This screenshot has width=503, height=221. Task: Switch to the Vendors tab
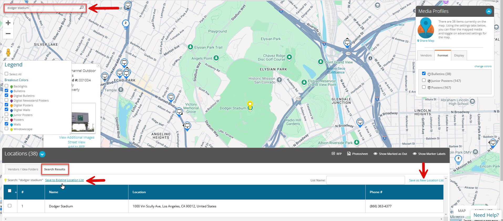pos(426,55)
